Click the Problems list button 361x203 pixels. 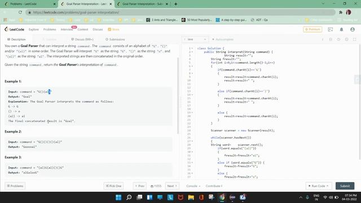[15, 186]
